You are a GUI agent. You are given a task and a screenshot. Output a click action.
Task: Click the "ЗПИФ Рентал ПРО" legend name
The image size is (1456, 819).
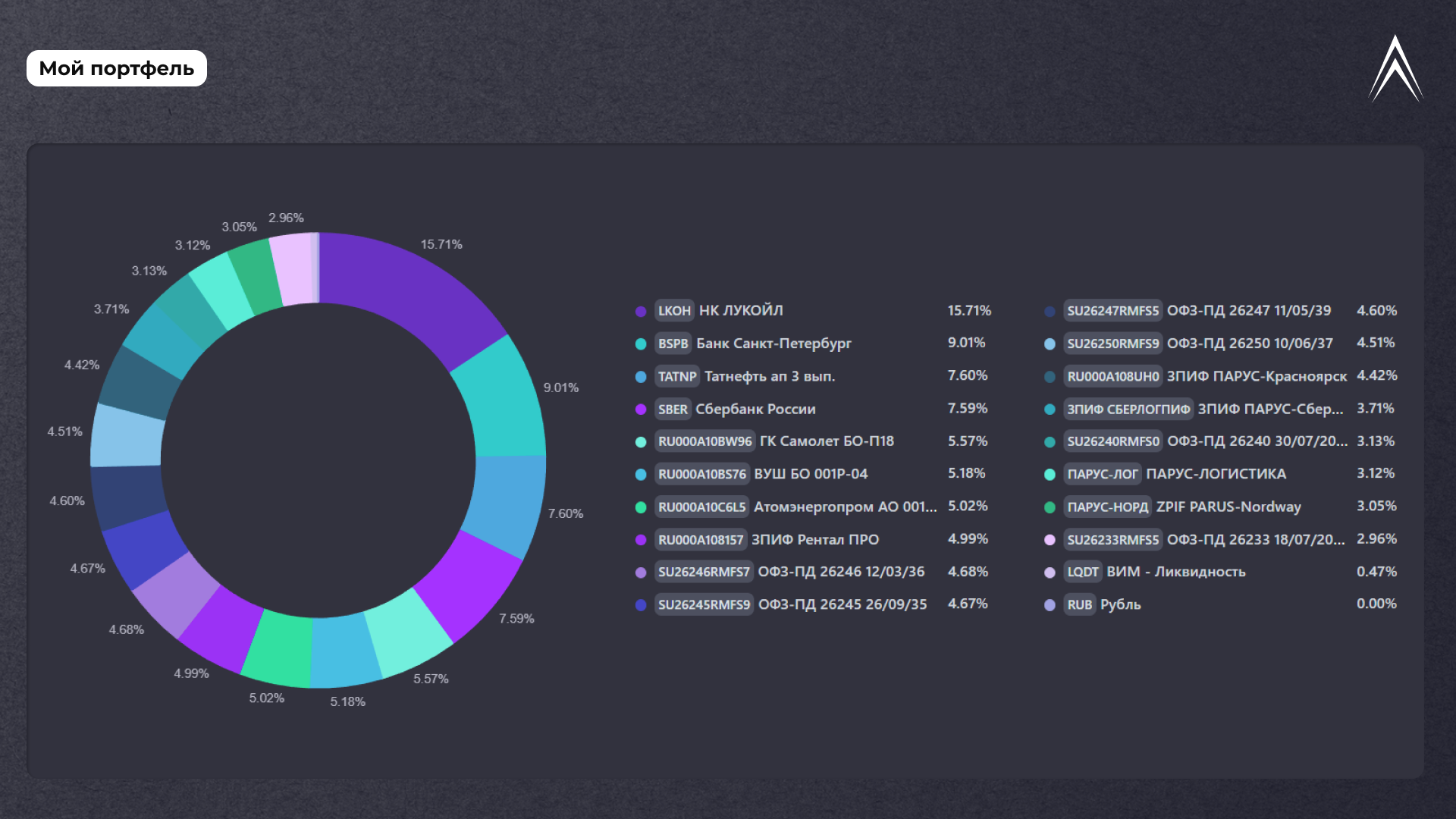815,539
